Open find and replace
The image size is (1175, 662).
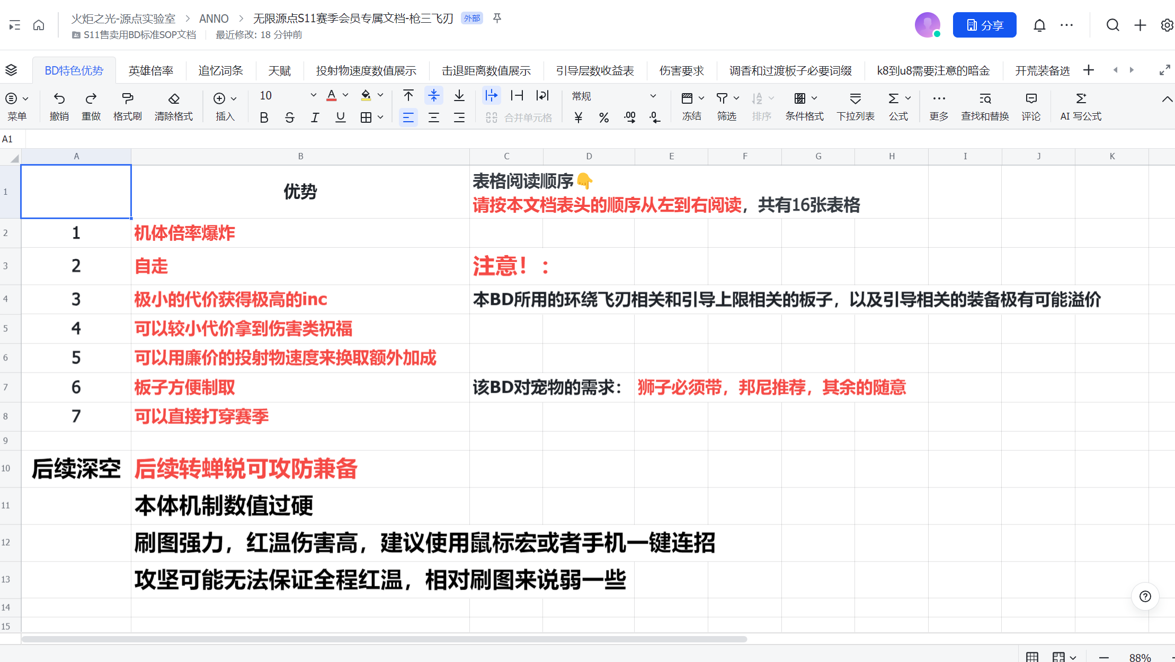click(x=985, y=98)
